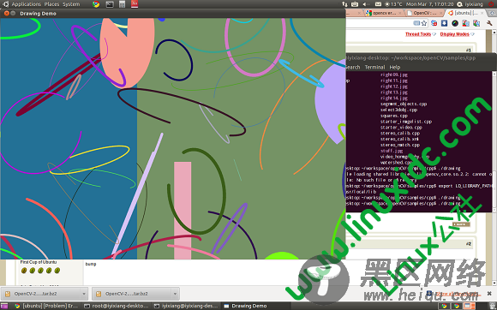Open the Places menu
The height and width of the screenshot is (310, 497).
click(51, 4)
